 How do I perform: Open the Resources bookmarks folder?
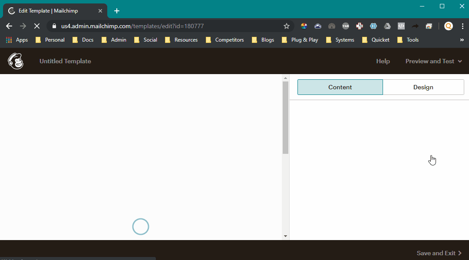pyautogui.click(x=182, y=40)
